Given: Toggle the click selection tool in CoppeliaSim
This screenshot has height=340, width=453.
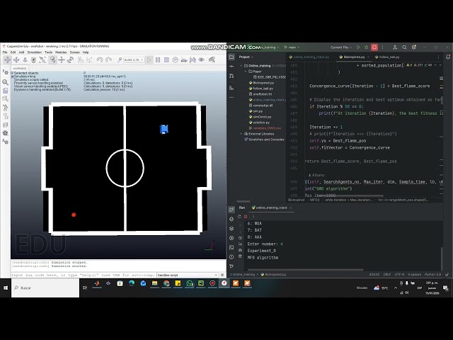Looking at the screenshot, I should pyautogui.click(x=52, y=59).
